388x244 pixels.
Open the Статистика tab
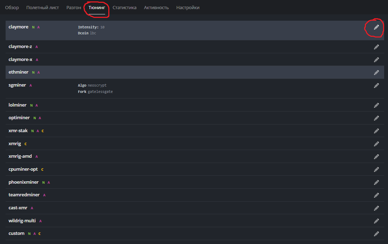click(x=124, y=8)
